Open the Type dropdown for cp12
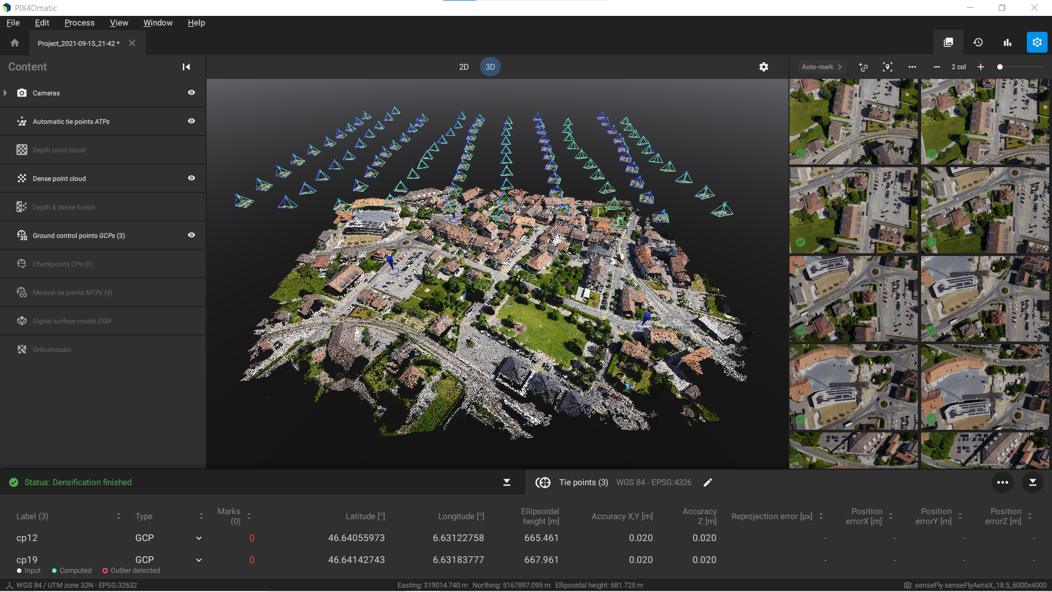 [x=199, y=538]
